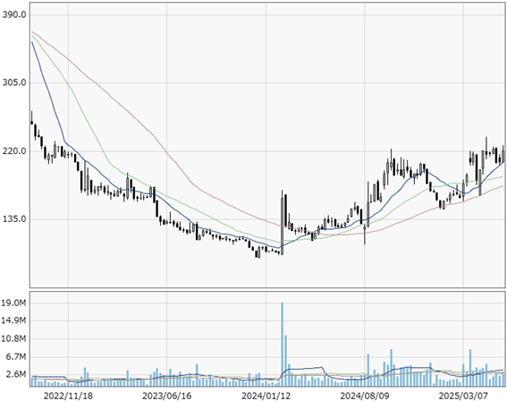Click the 2024/01/12 date label

[266, 396]
